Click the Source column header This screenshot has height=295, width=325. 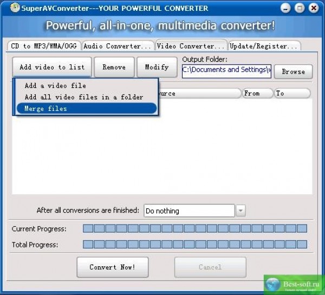(199, 94)
